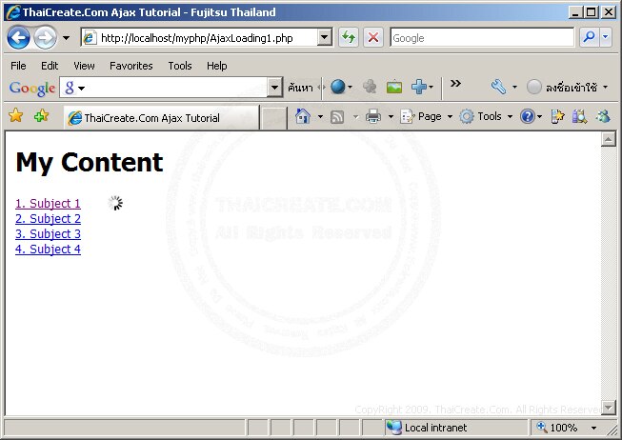
Task: Open the Help menu
Action: [216, 66]
